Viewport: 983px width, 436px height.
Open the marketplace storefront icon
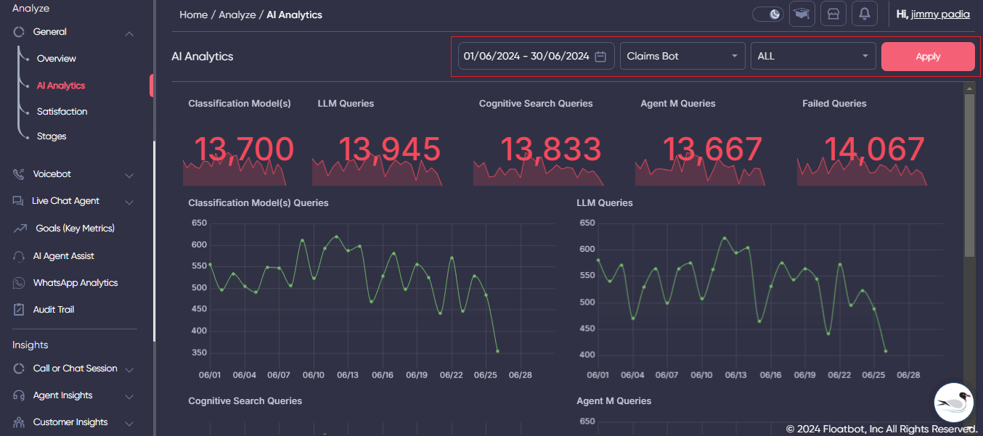(833, 14)
